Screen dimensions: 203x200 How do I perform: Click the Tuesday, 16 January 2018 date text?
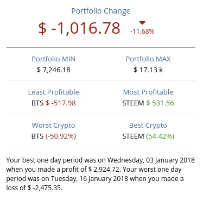coord(90,179)
